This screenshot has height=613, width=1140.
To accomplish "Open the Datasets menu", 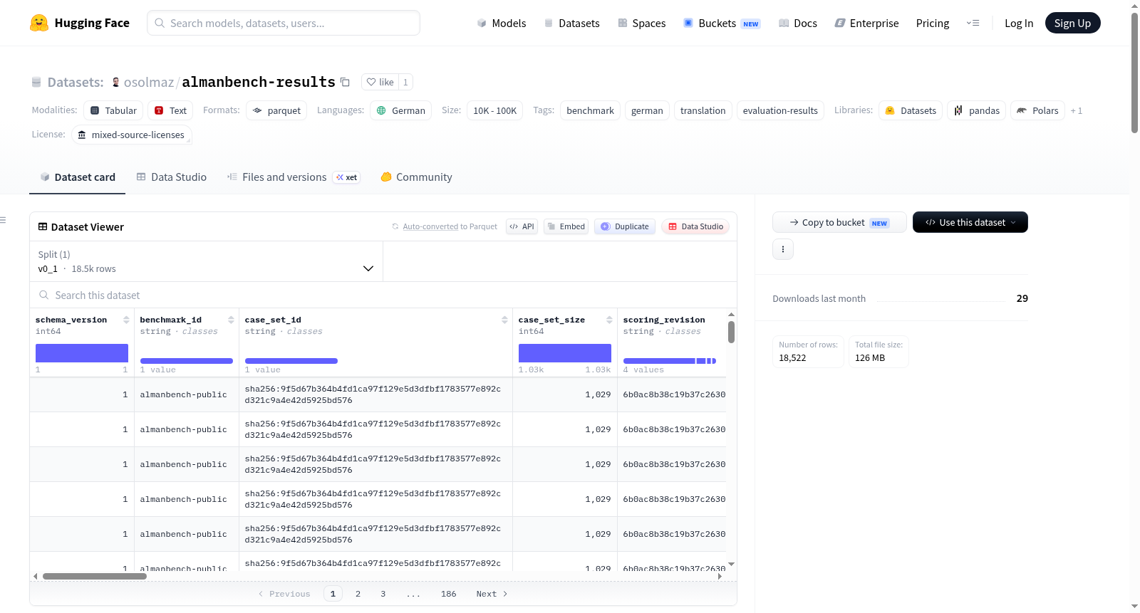I will [x=572, y=23].
